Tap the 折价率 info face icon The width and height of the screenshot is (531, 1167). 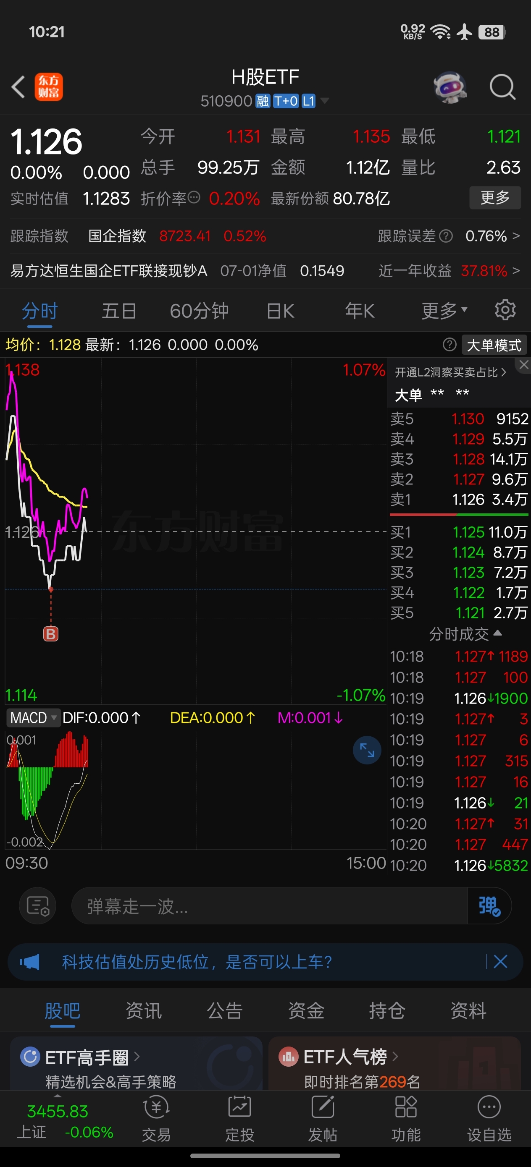pyautogui.click(x=194, y=198)
